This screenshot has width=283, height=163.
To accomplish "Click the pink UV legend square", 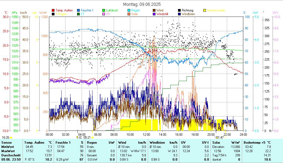I will pos(104,14).
